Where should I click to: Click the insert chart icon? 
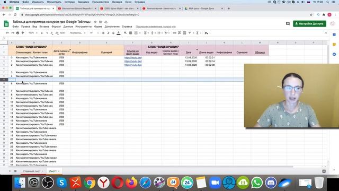click(184, 33)
